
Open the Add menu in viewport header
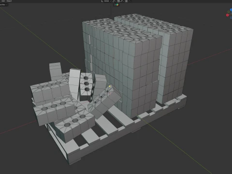pyautogui.click(x=3, y=1)
